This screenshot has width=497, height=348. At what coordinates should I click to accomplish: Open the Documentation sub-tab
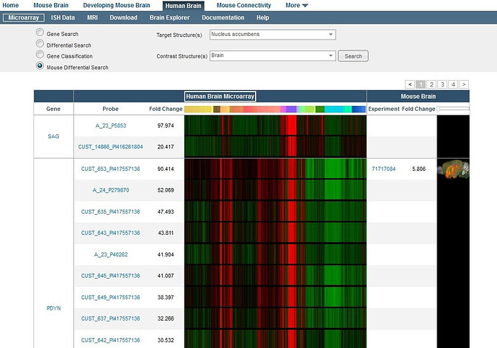tap(223, 18)
